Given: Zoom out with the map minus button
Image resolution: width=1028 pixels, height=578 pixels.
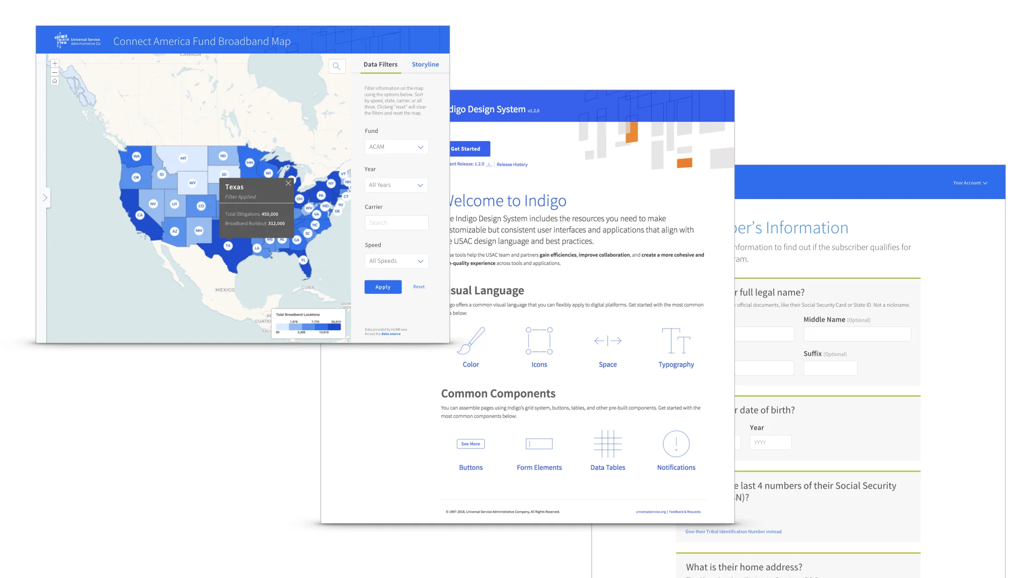Looking at the screenshot, I should coord(55,72).
